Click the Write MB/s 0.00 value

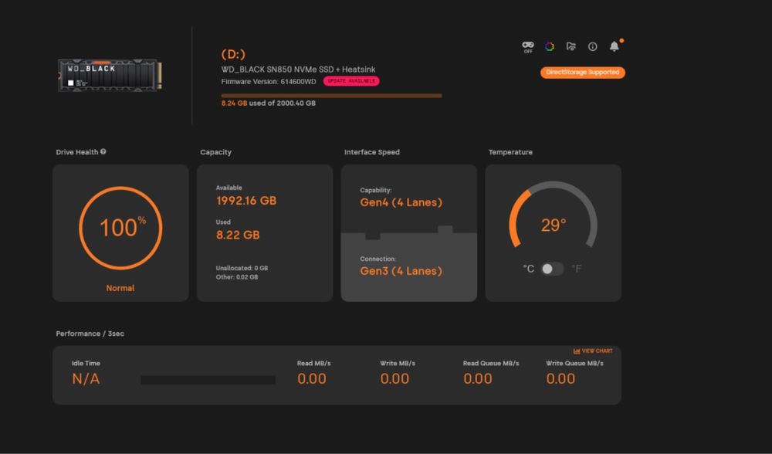394,379
